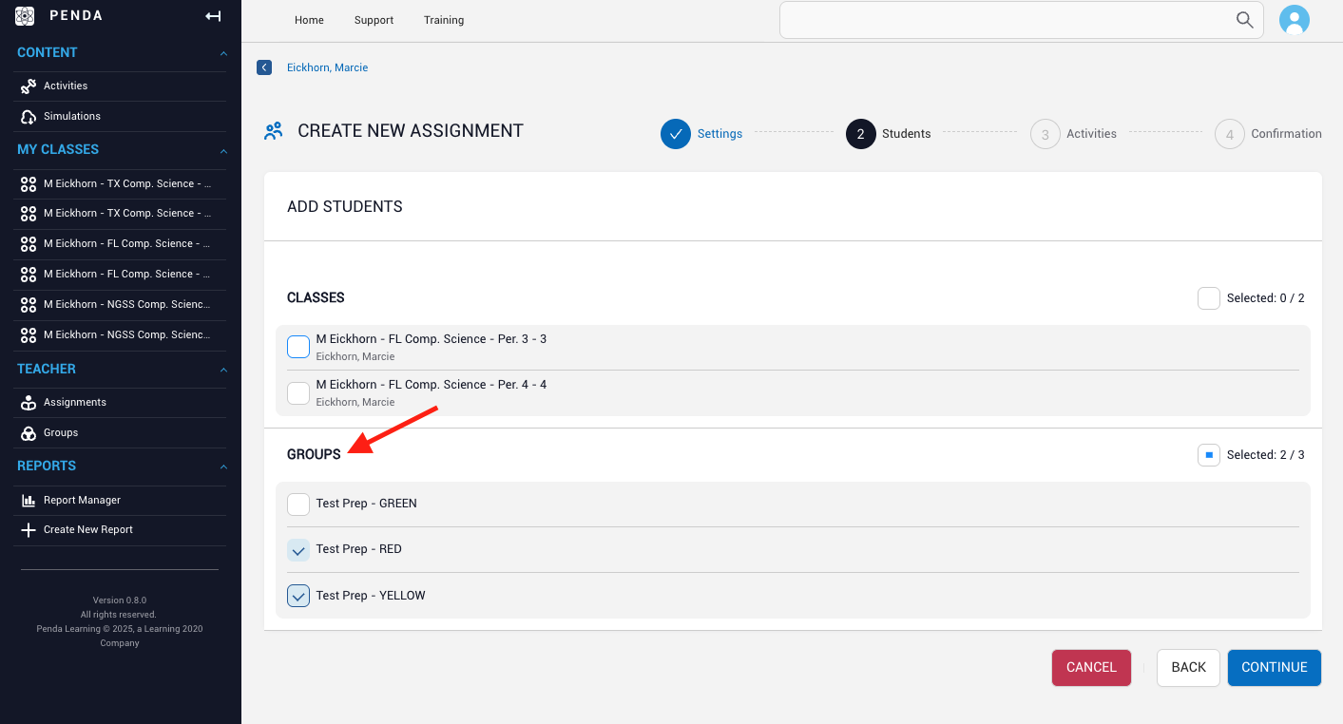Screen dimensions: 1343x724
Task: Check the Test Prep - GREEN group
Action: click(298, 504)
